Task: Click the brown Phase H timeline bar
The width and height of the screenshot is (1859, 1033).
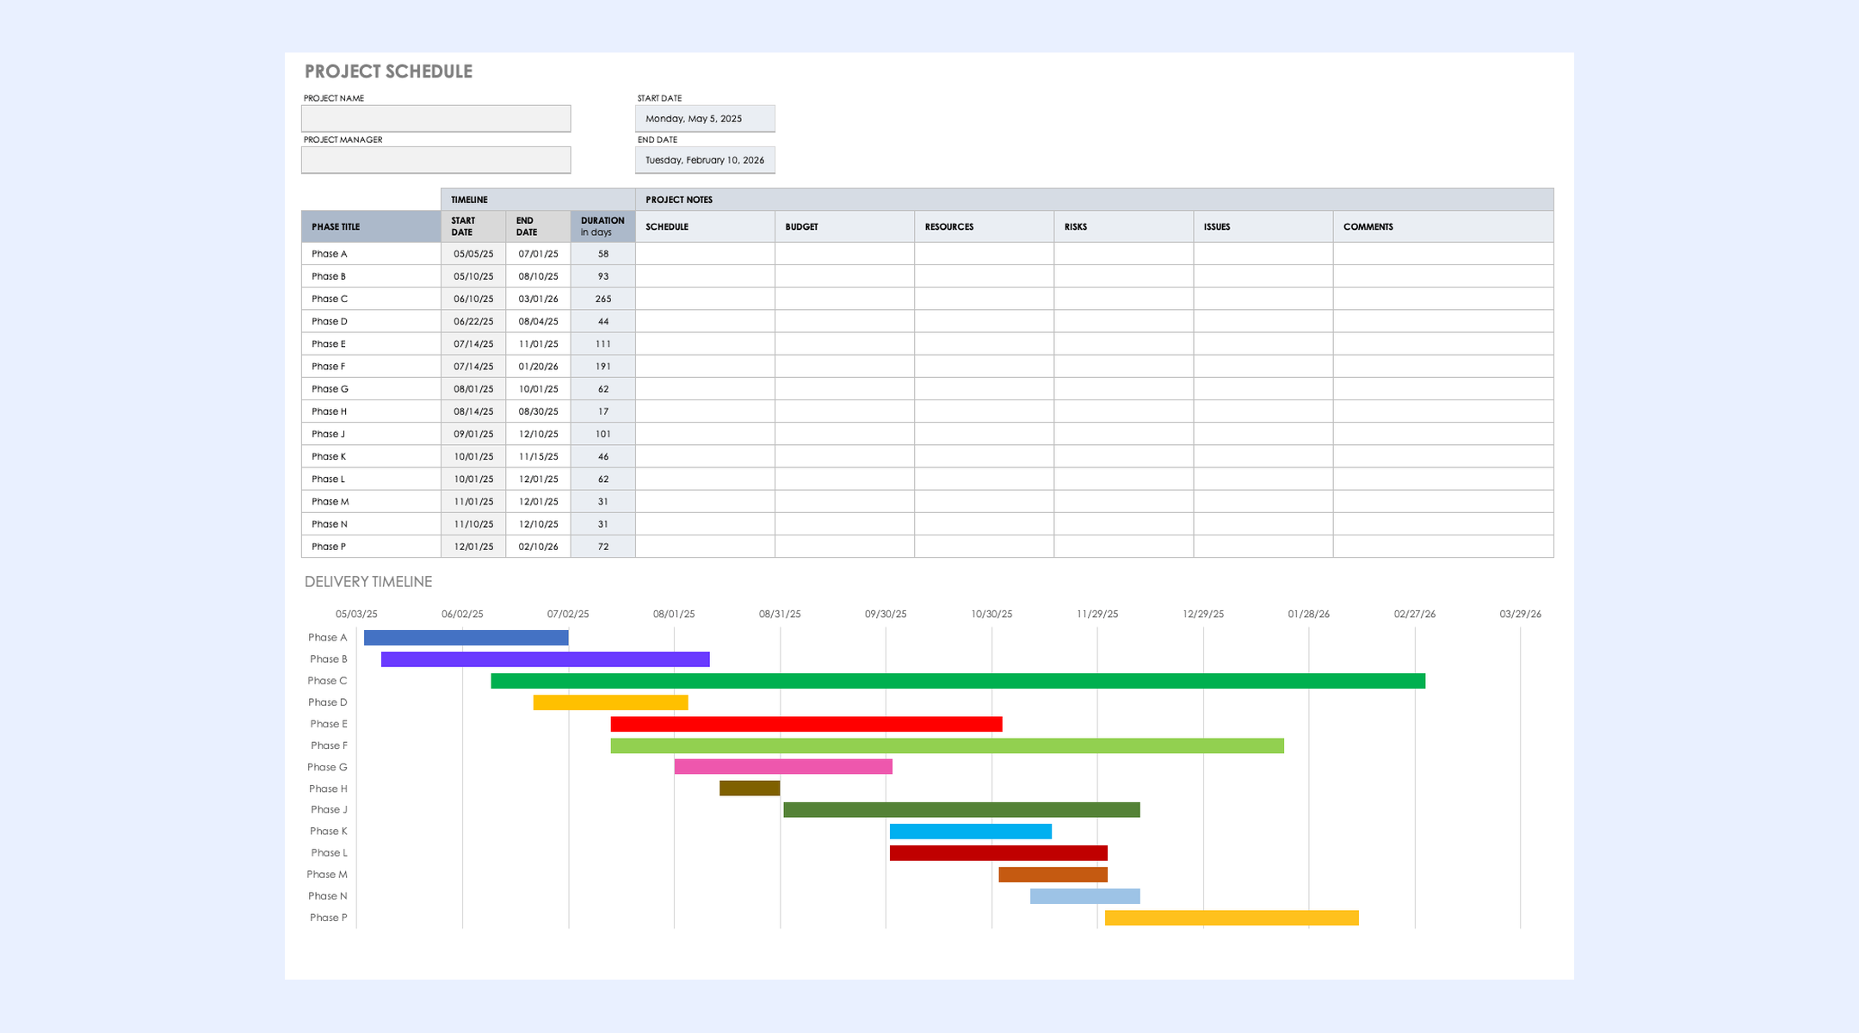Action: [750, 788]
